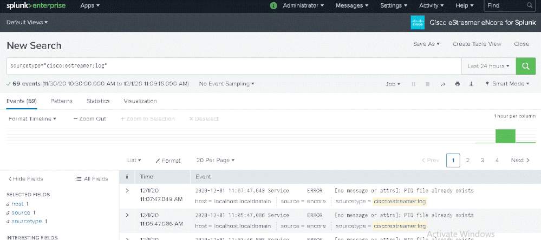Expand the 11:07:47.049 AM event row
Viewport: 541px width, 240px height.
pyautogui.click(x=127, y=190)
